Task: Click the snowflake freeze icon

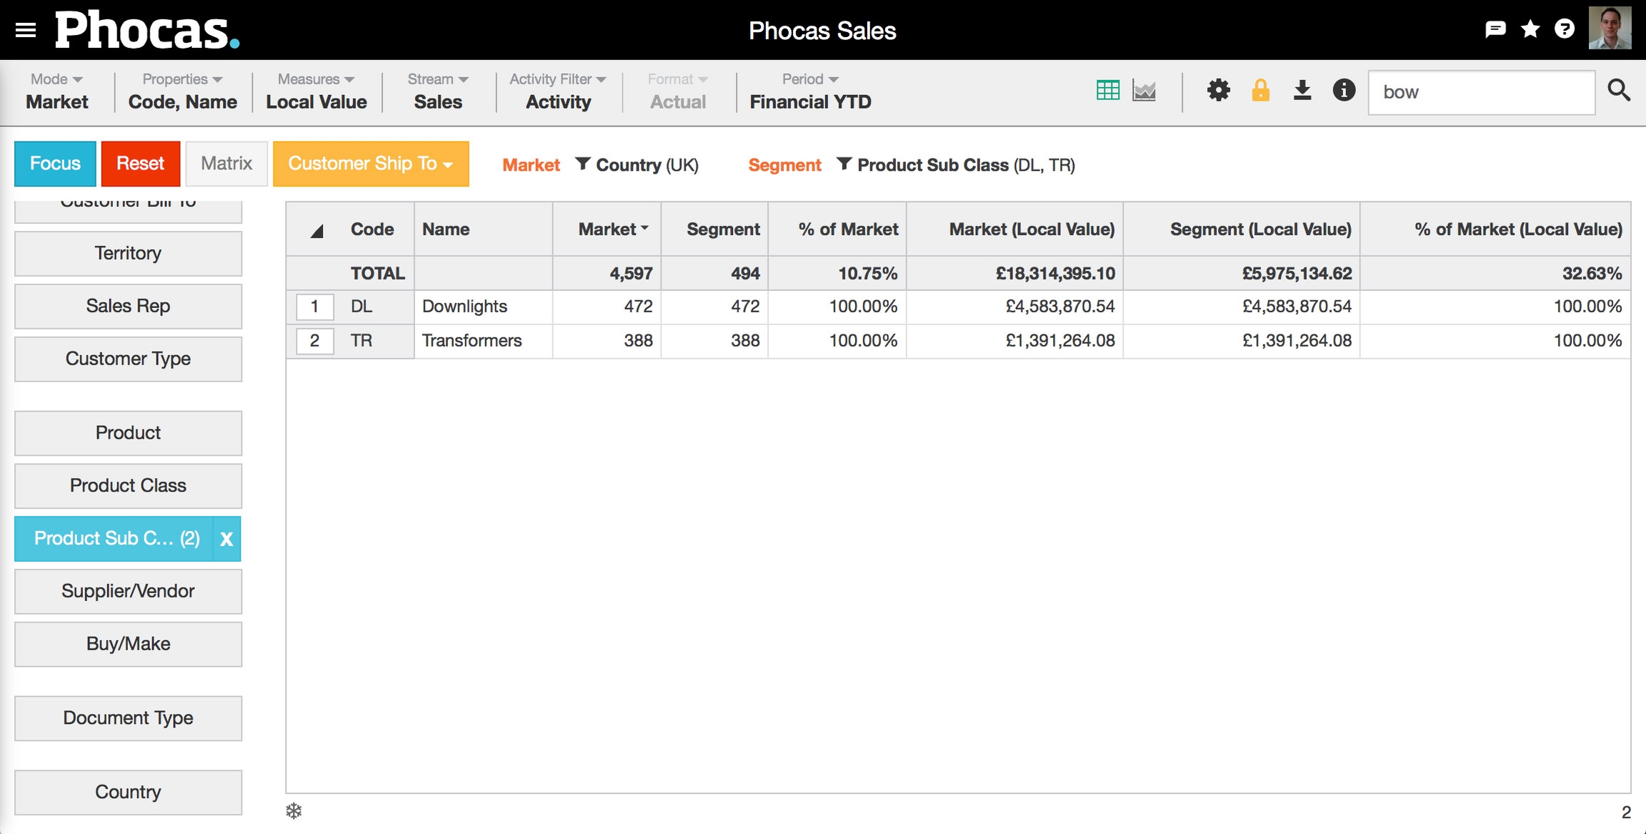Action: tap(294, 810)
